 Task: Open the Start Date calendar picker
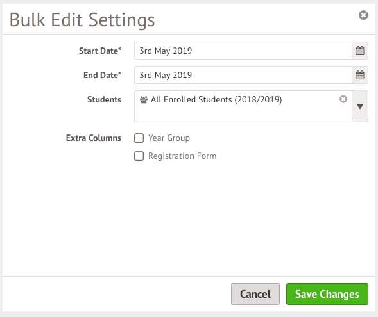click(x=360, y=51)
